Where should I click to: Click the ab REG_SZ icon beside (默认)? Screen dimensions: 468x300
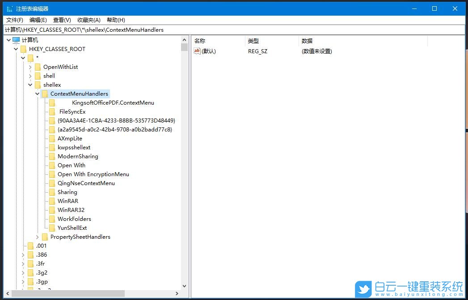(x=197, y=51)
